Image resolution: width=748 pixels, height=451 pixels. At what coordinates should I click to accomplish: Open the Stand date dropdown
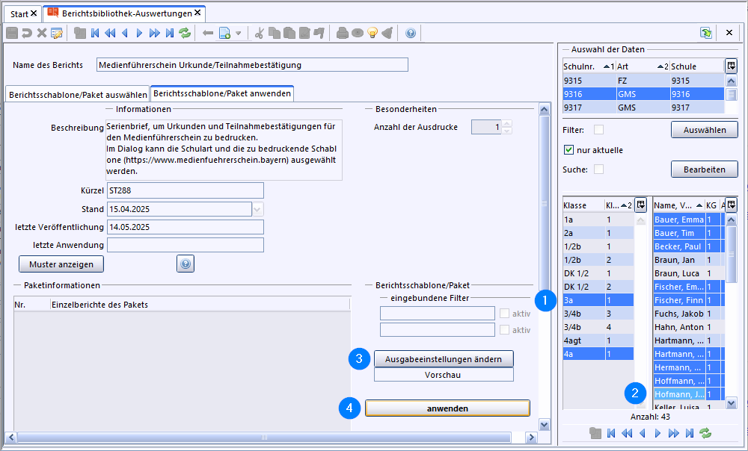point(257,209)
